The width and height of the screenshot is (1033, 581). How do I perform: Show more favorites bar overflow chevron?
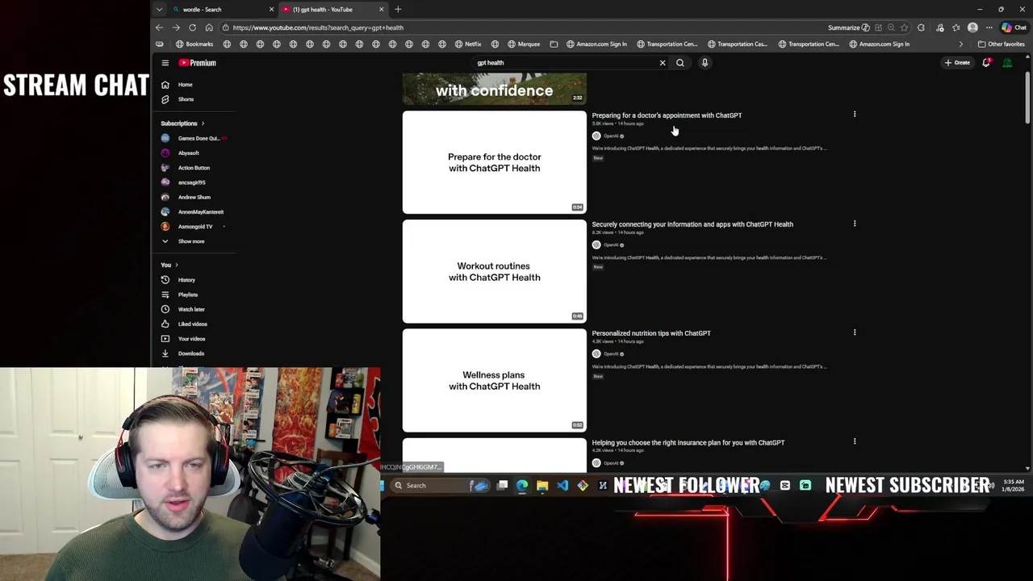click(x=961, y=44)
